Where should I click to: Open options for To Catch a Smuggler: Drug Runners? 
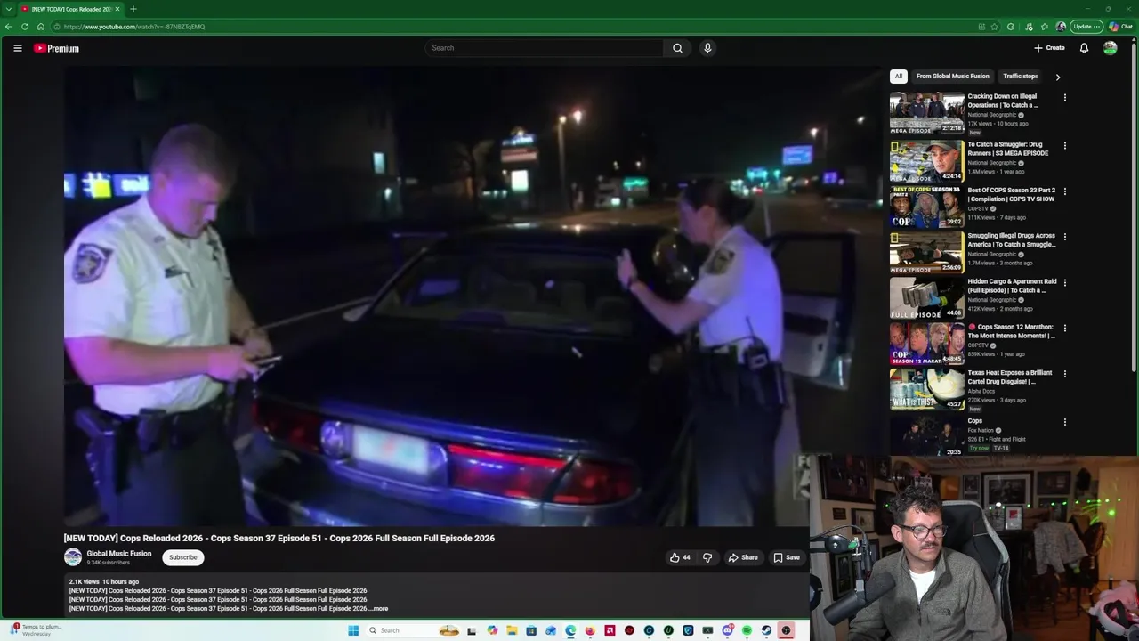(1064, 146)
